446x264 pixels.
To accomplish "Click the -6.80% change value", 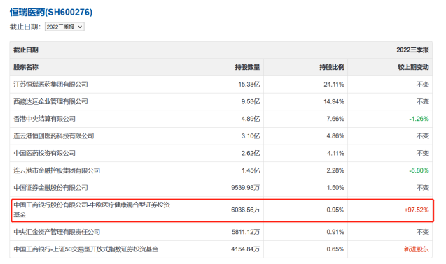I will (x=419, y=170).
